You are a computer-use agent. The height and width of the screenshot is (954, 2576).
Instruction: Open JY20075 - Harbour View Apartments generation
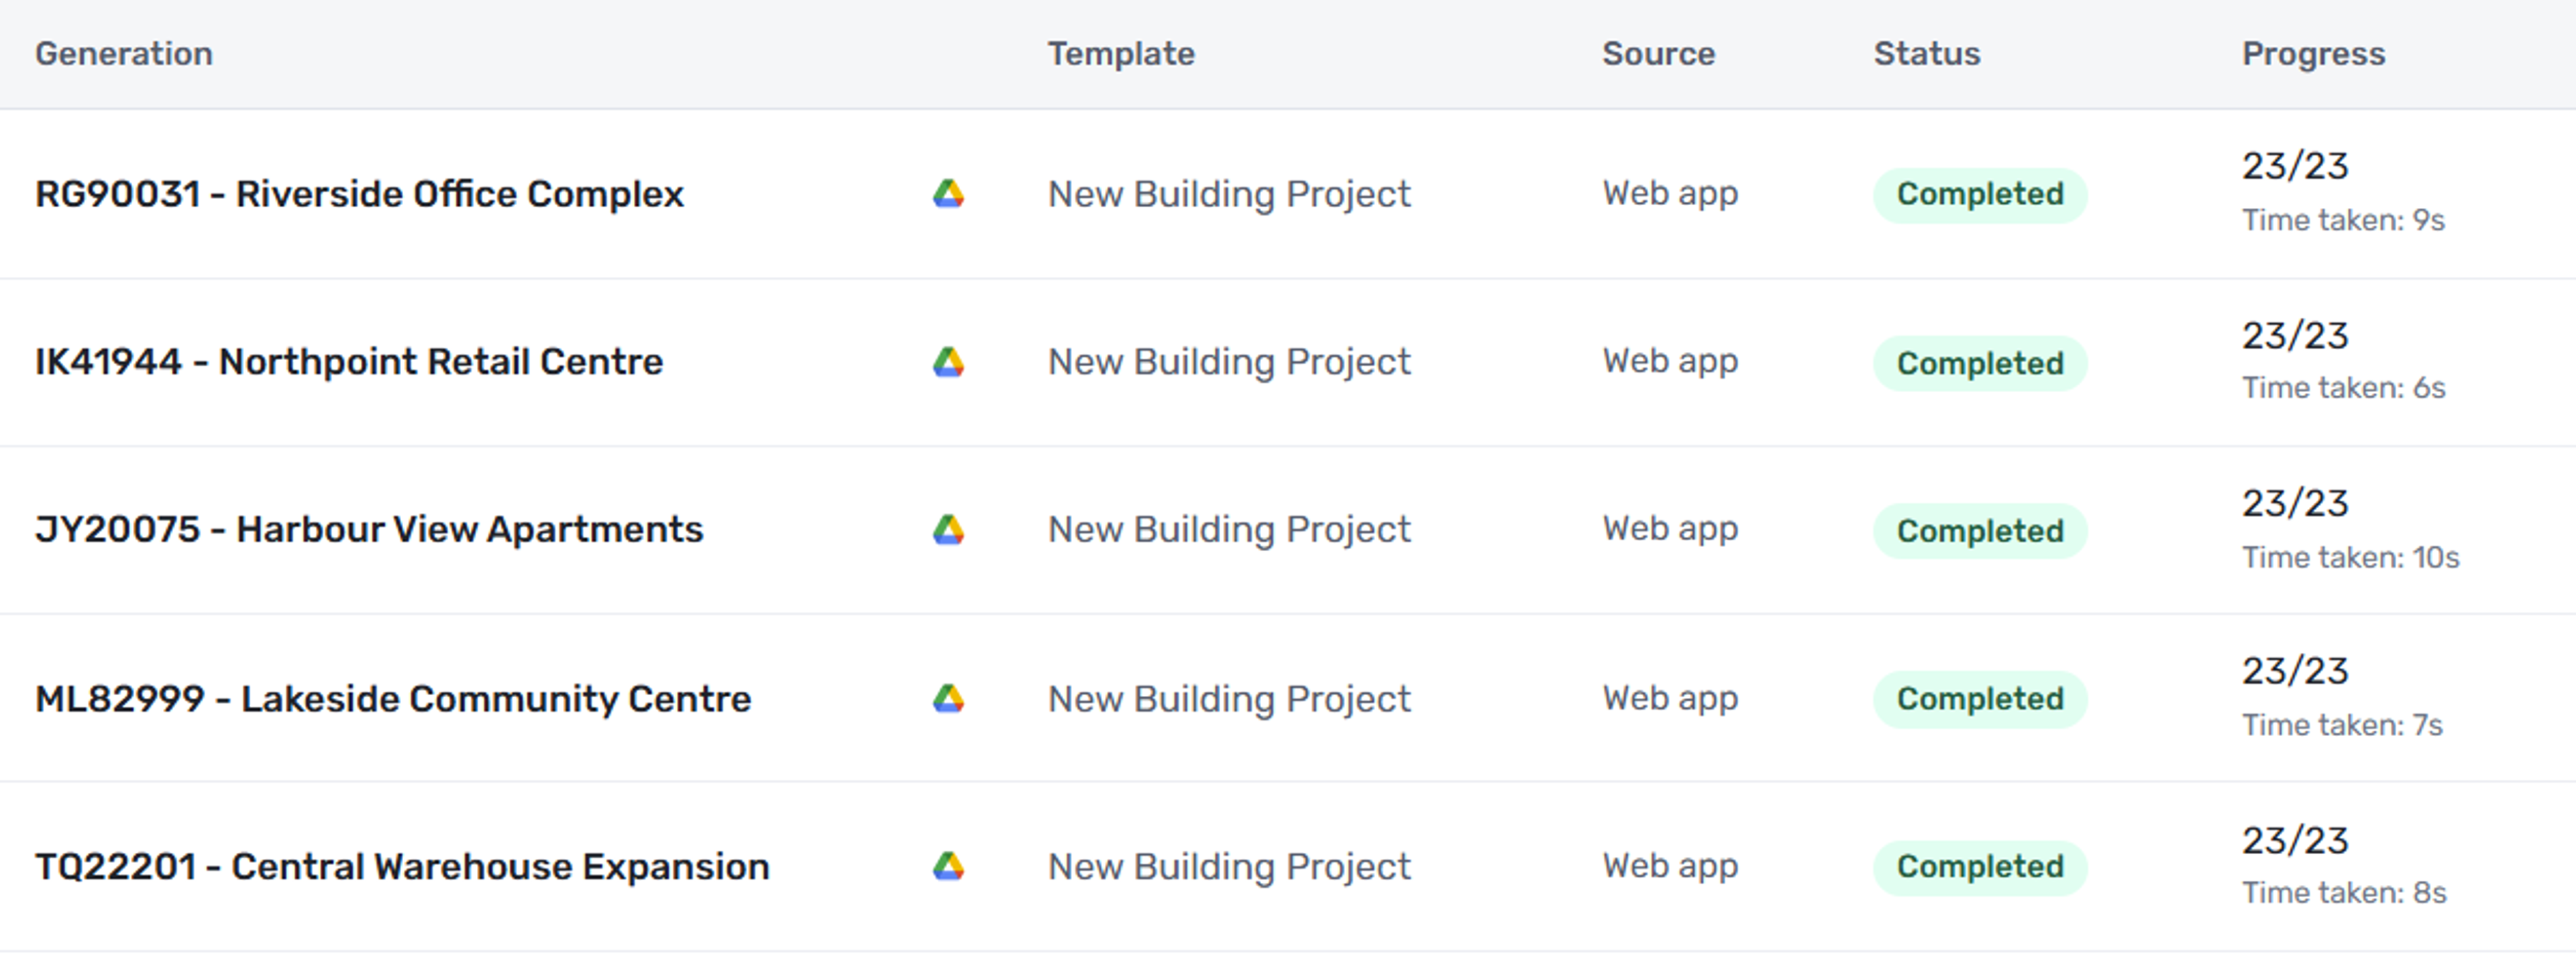point(369,530)
